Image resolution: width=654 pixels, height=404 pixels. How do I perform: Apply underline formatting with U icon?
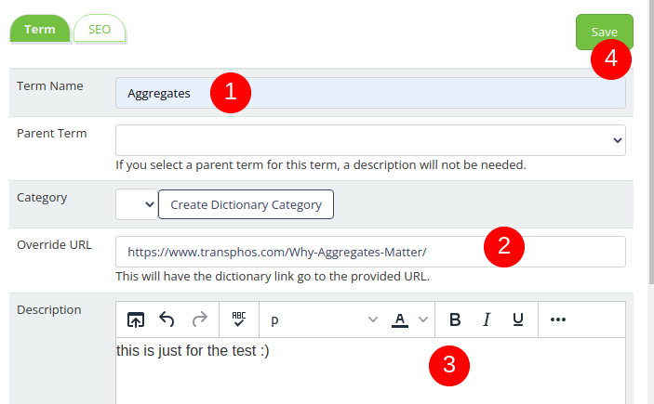coord(517,319)
